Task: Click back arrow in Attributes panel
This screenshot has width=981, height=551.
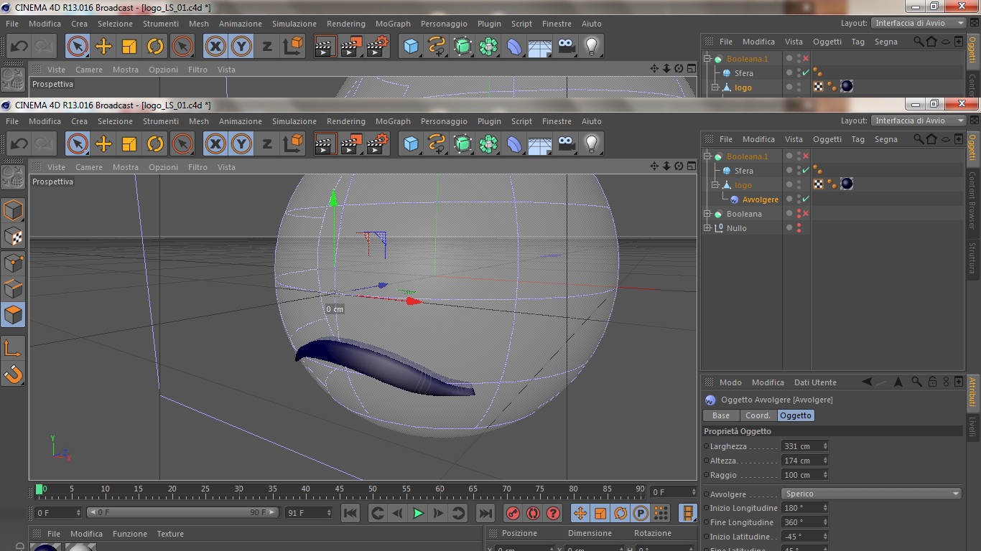Action: tap(867, 382)
